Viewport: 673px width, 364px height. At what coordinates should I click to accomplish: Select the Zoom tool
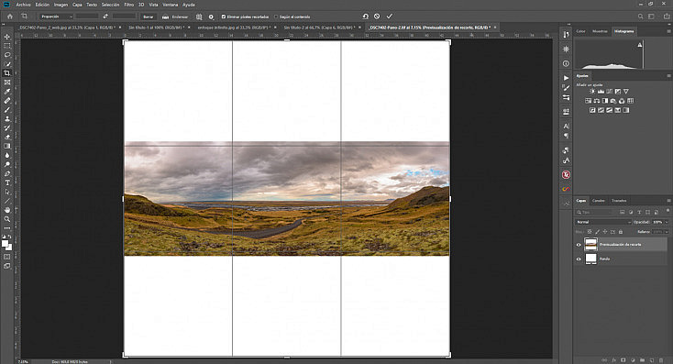tap(6, 219)
